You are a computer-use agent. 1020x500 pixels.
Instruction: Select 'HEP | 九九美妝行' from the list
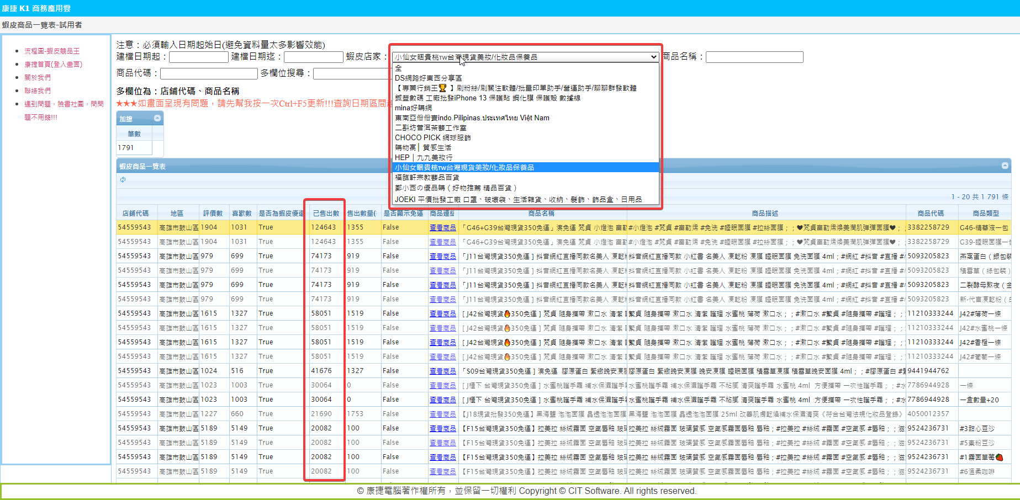(x=424, y=157)
